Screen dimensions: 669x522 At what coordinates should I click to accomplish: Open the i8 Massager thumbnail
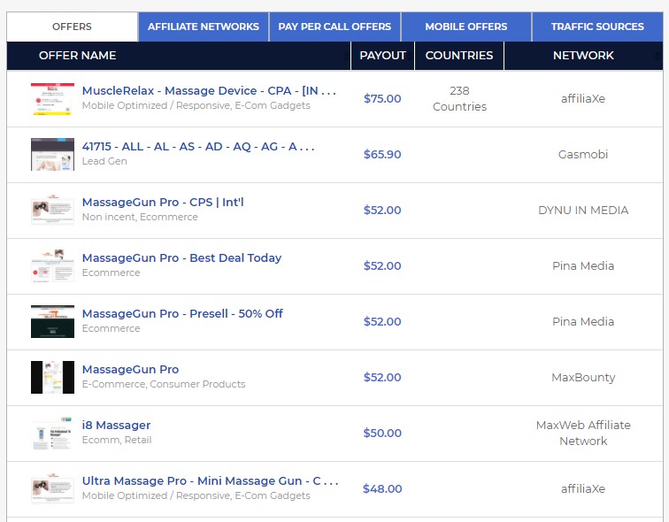52,433
